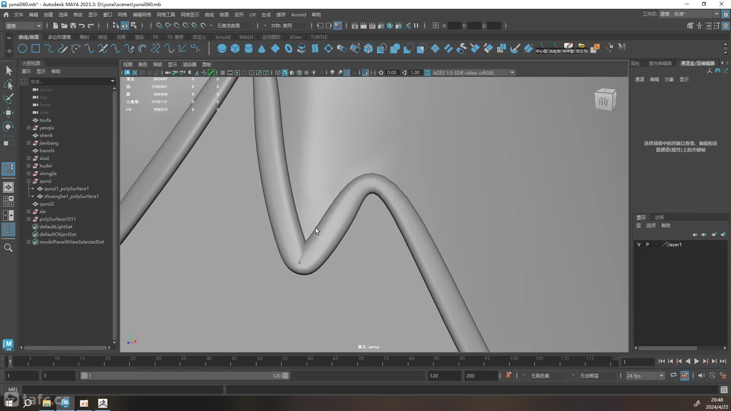Click the Maya icon in Windows taskbar
Viewport: 731px width, 411px height.
(65, 403)
